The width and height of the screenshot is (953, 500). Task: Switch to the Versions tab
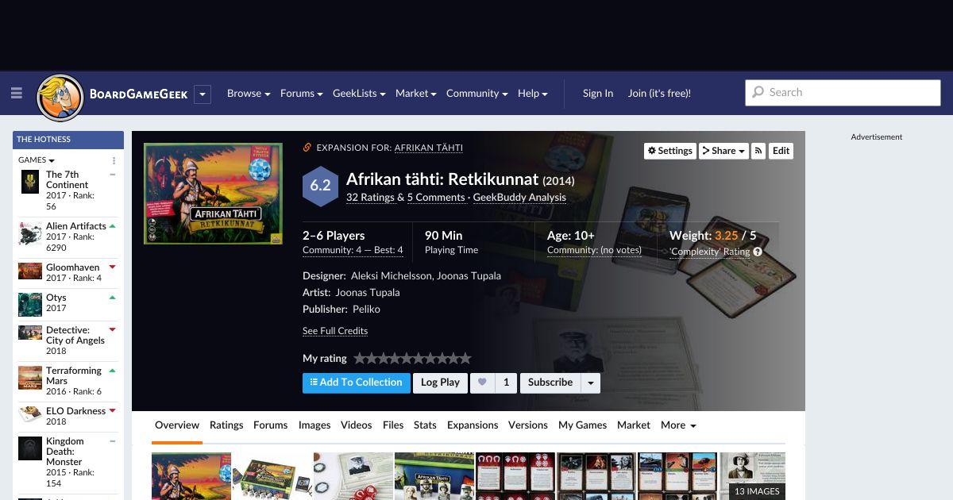tap(528, 425)
